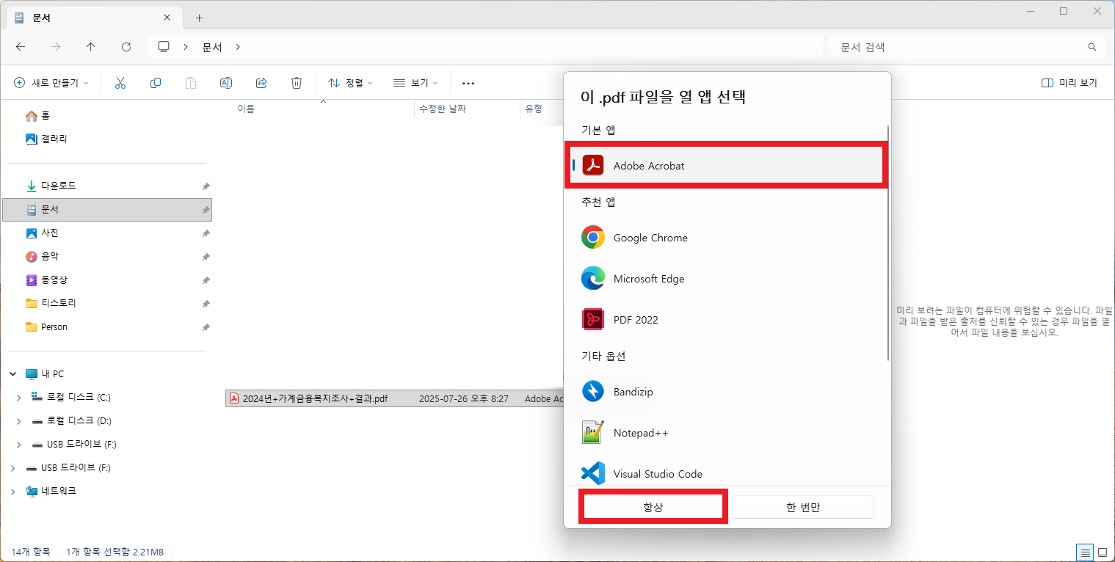The width and height of the screenshot is (1115, 562).
Task: Collapse the 내 PC tree node
Action: [x=12, y=373]
